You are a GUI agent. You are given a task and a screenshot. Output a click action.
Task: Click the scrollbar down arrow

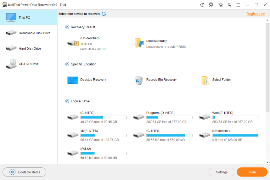pyautogui.click(x=267, y=162)
